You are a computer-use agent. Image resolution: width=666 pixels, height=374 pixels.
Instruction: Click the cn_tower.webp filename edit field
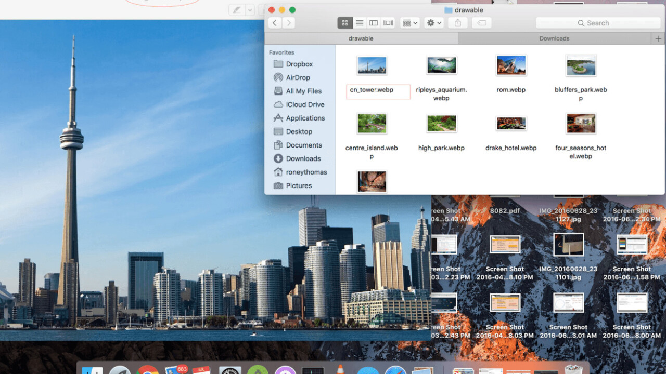click(378, 91)
